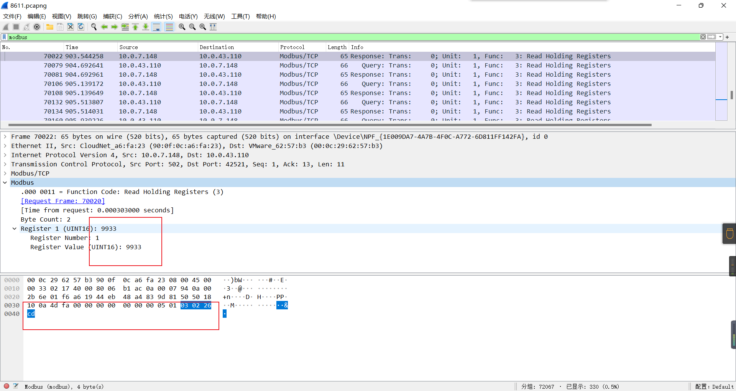Open the 编辑(E) menu
The width and height of the screenshot is (736, 391).
pos(37,16)
